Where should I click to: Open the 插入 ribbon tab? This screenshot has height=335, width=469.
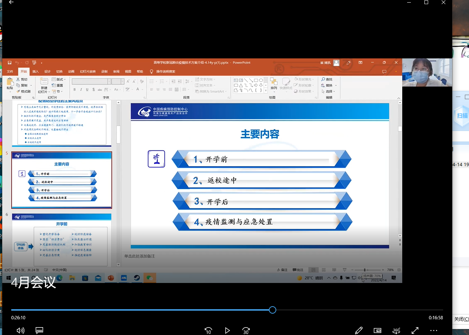[36, 71]
